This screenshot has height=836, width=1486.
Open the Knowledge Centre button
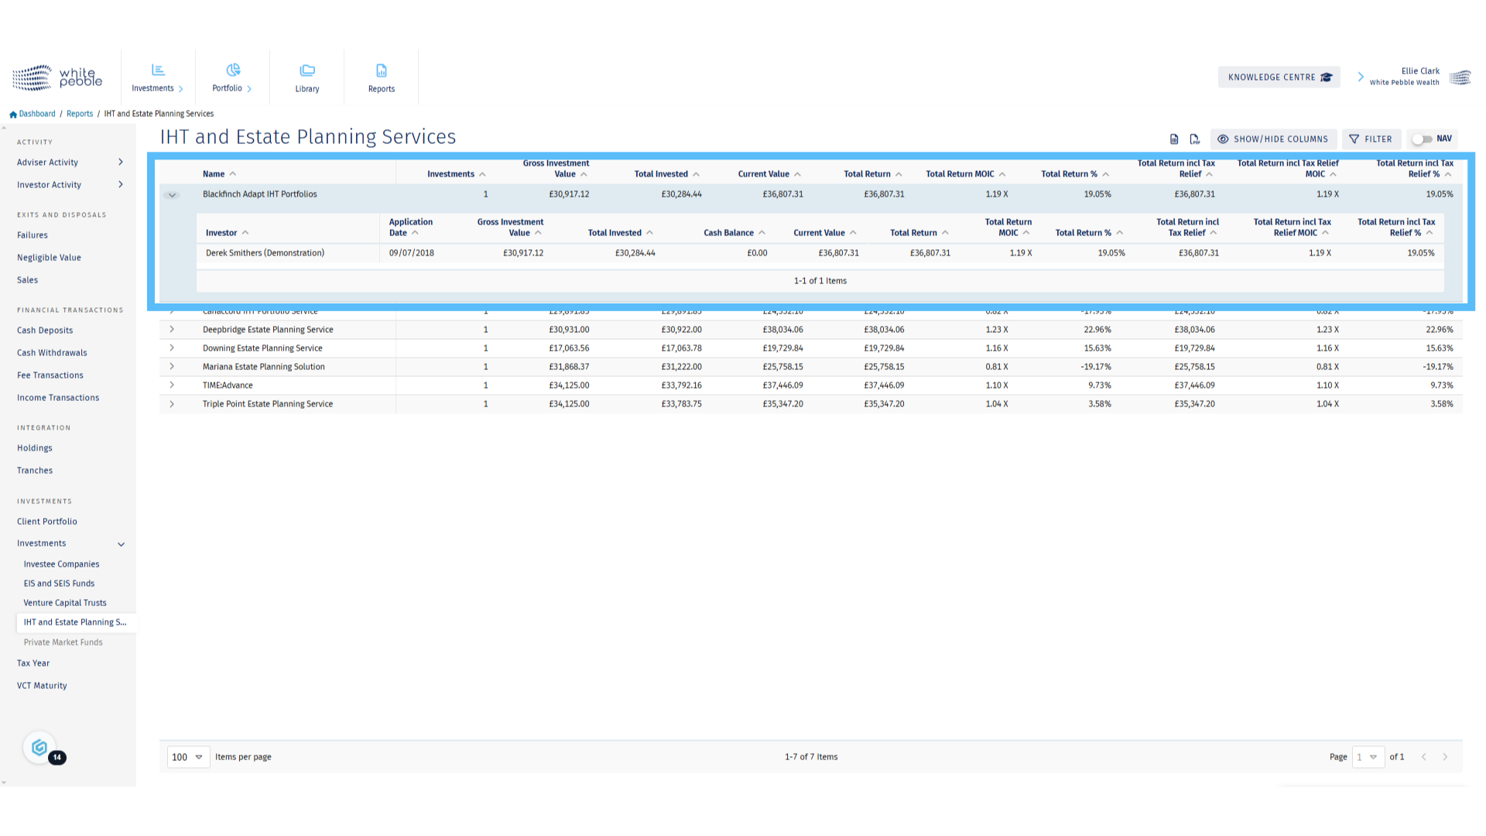pyautogui.click(x=1279, y=77)
